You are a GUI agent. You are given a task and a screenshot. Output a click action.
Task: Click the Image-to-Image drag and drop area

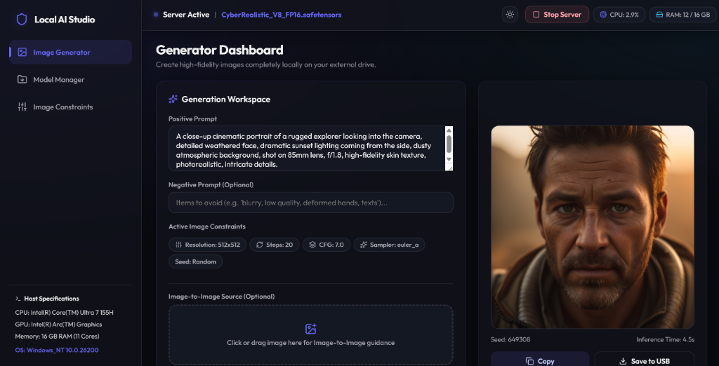tap(311, 335)
